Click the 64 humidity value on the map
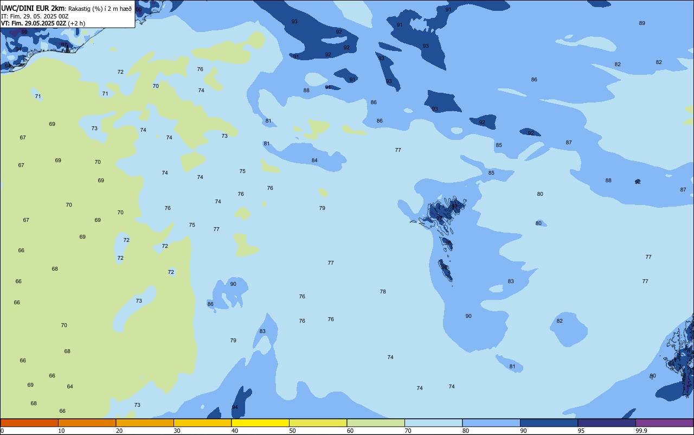694x435 pixels. [x=70, y=387]
